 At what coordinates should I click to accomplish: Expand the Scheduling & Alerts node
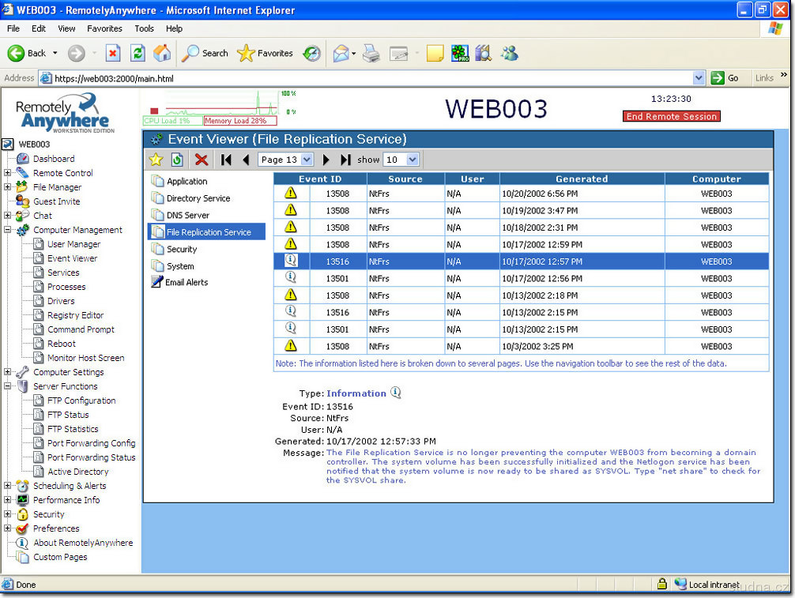pos(8,486)
